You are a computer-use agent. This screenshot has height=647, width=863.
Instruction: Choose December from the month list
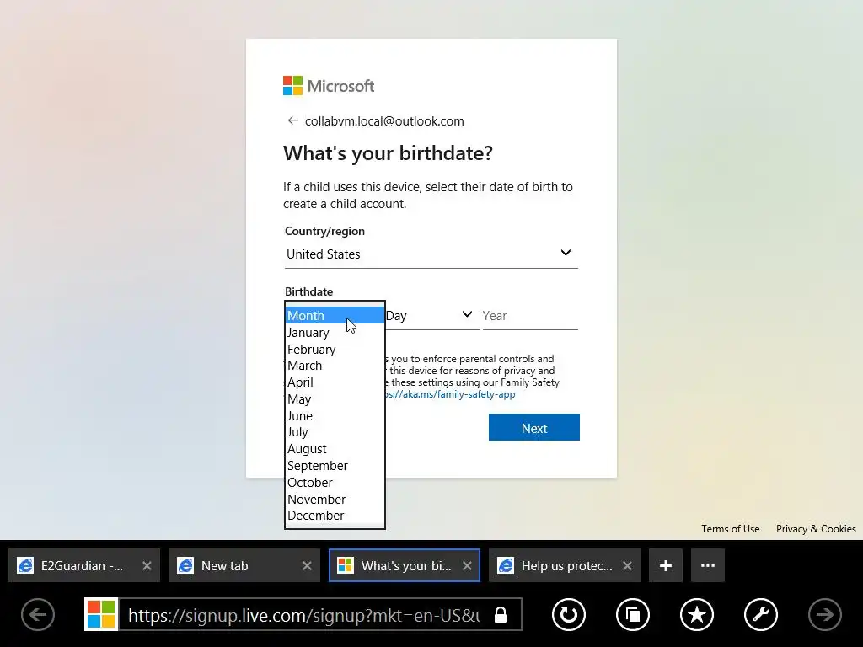click(335, 516)
